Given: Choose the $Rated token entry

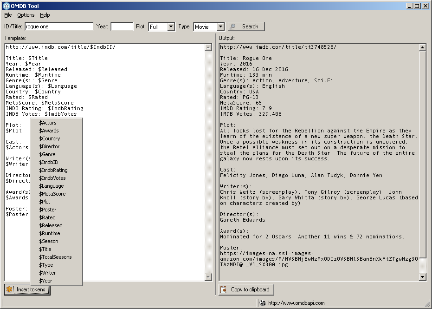Looking at the screenshot, I should (x=57, y=217).
